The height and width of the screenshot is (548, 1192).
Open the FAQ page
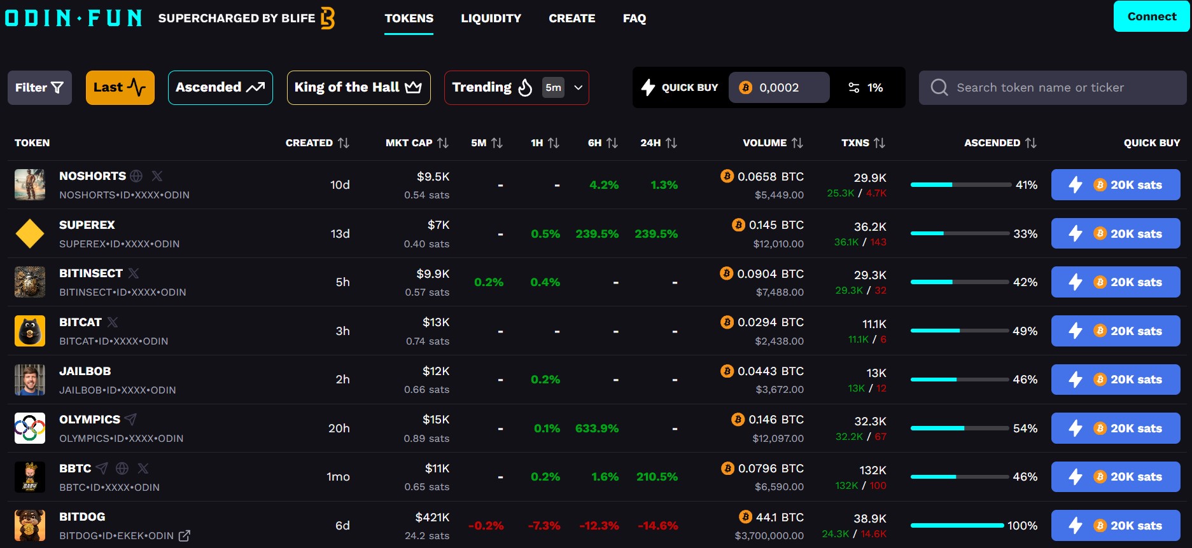pos(634,18)
